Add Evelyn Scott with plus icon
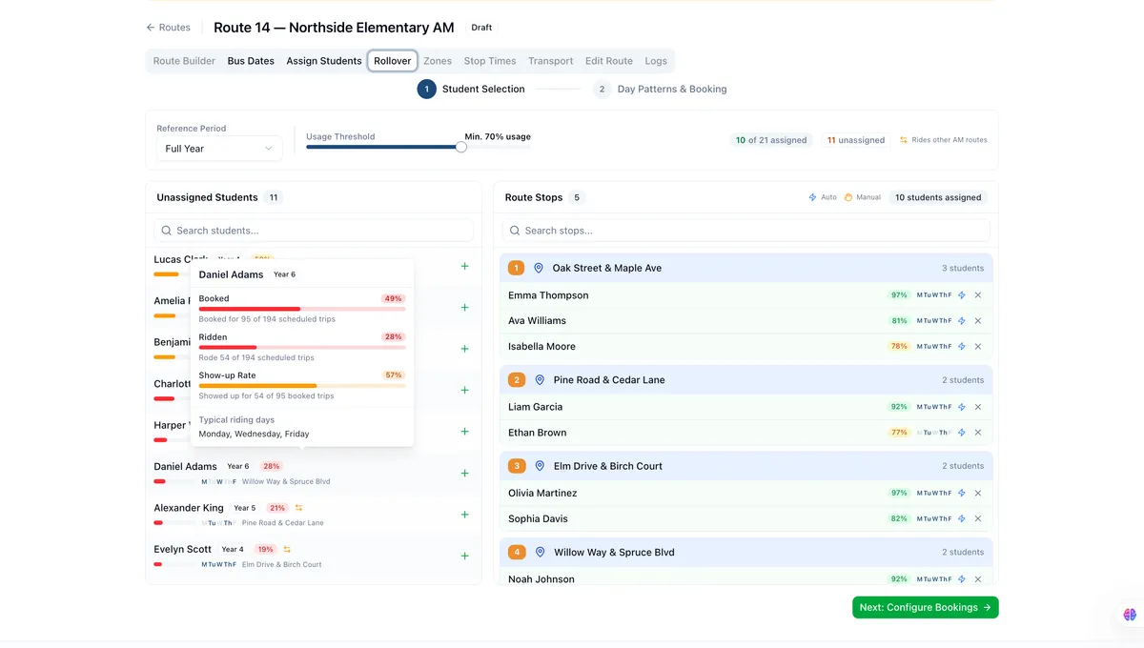The image size is (1144, 648). pyautogui.click(x=464, y=556)
